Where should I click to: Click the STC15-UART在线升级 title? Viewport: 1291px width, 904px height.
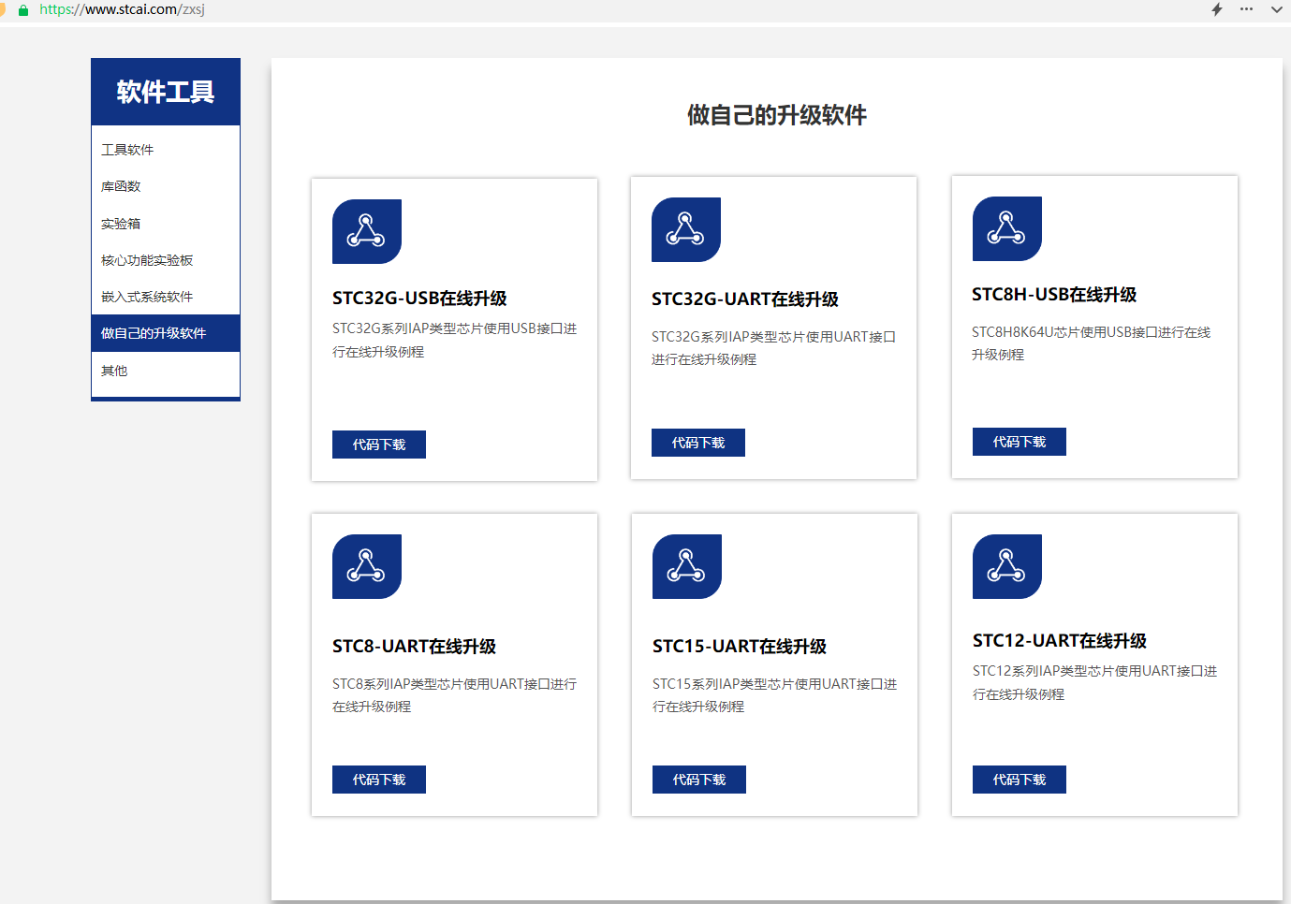tap(740, 647)
